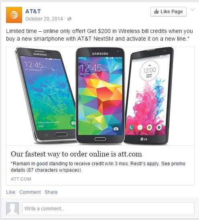Viewport: 199px width, 220px height.
Task: Open the October 20, 2014 timestamp
Action: (x=44, y=19)
